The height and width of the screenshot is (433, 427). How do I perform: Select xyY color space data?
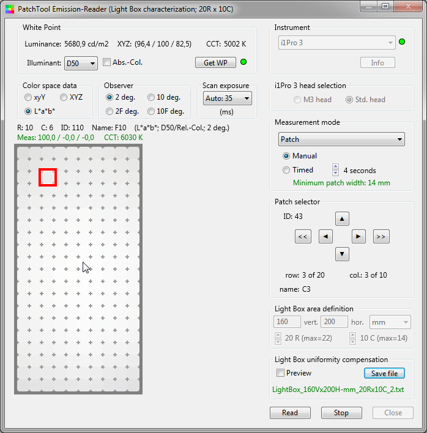coord(28,97)
